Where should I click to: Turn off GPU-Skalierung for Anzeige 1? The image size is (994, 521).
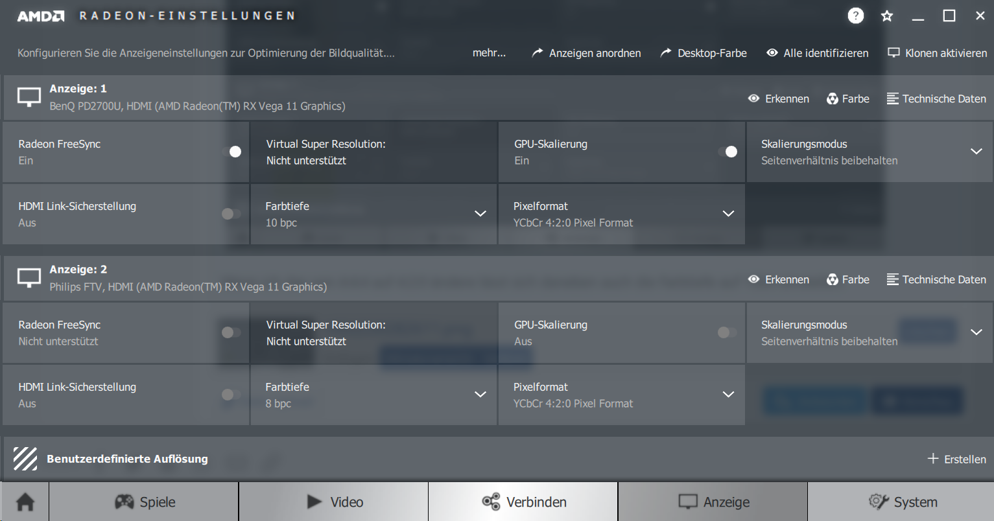tap(728, 152)
